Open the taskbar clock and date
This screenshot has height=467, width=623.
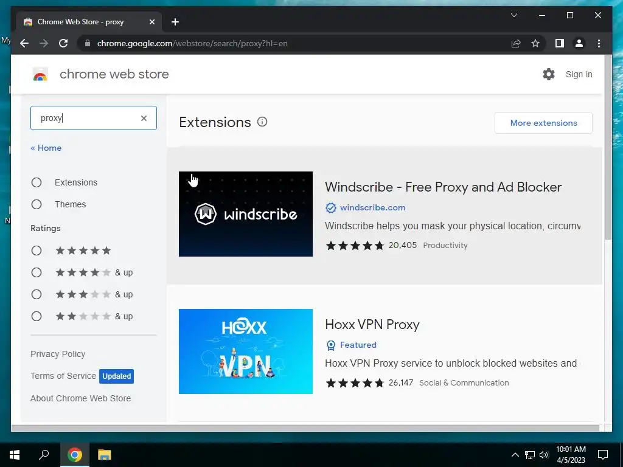pos(571,455)
